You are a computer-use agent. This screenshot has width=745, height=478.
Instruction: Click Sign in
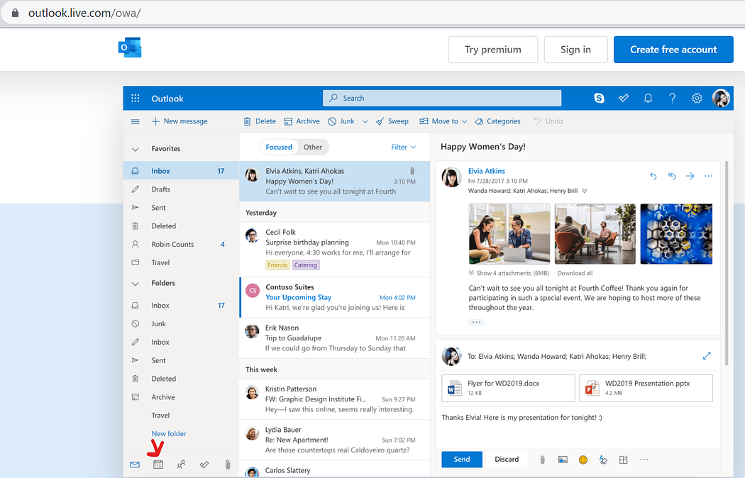click(x=575, y=50)
